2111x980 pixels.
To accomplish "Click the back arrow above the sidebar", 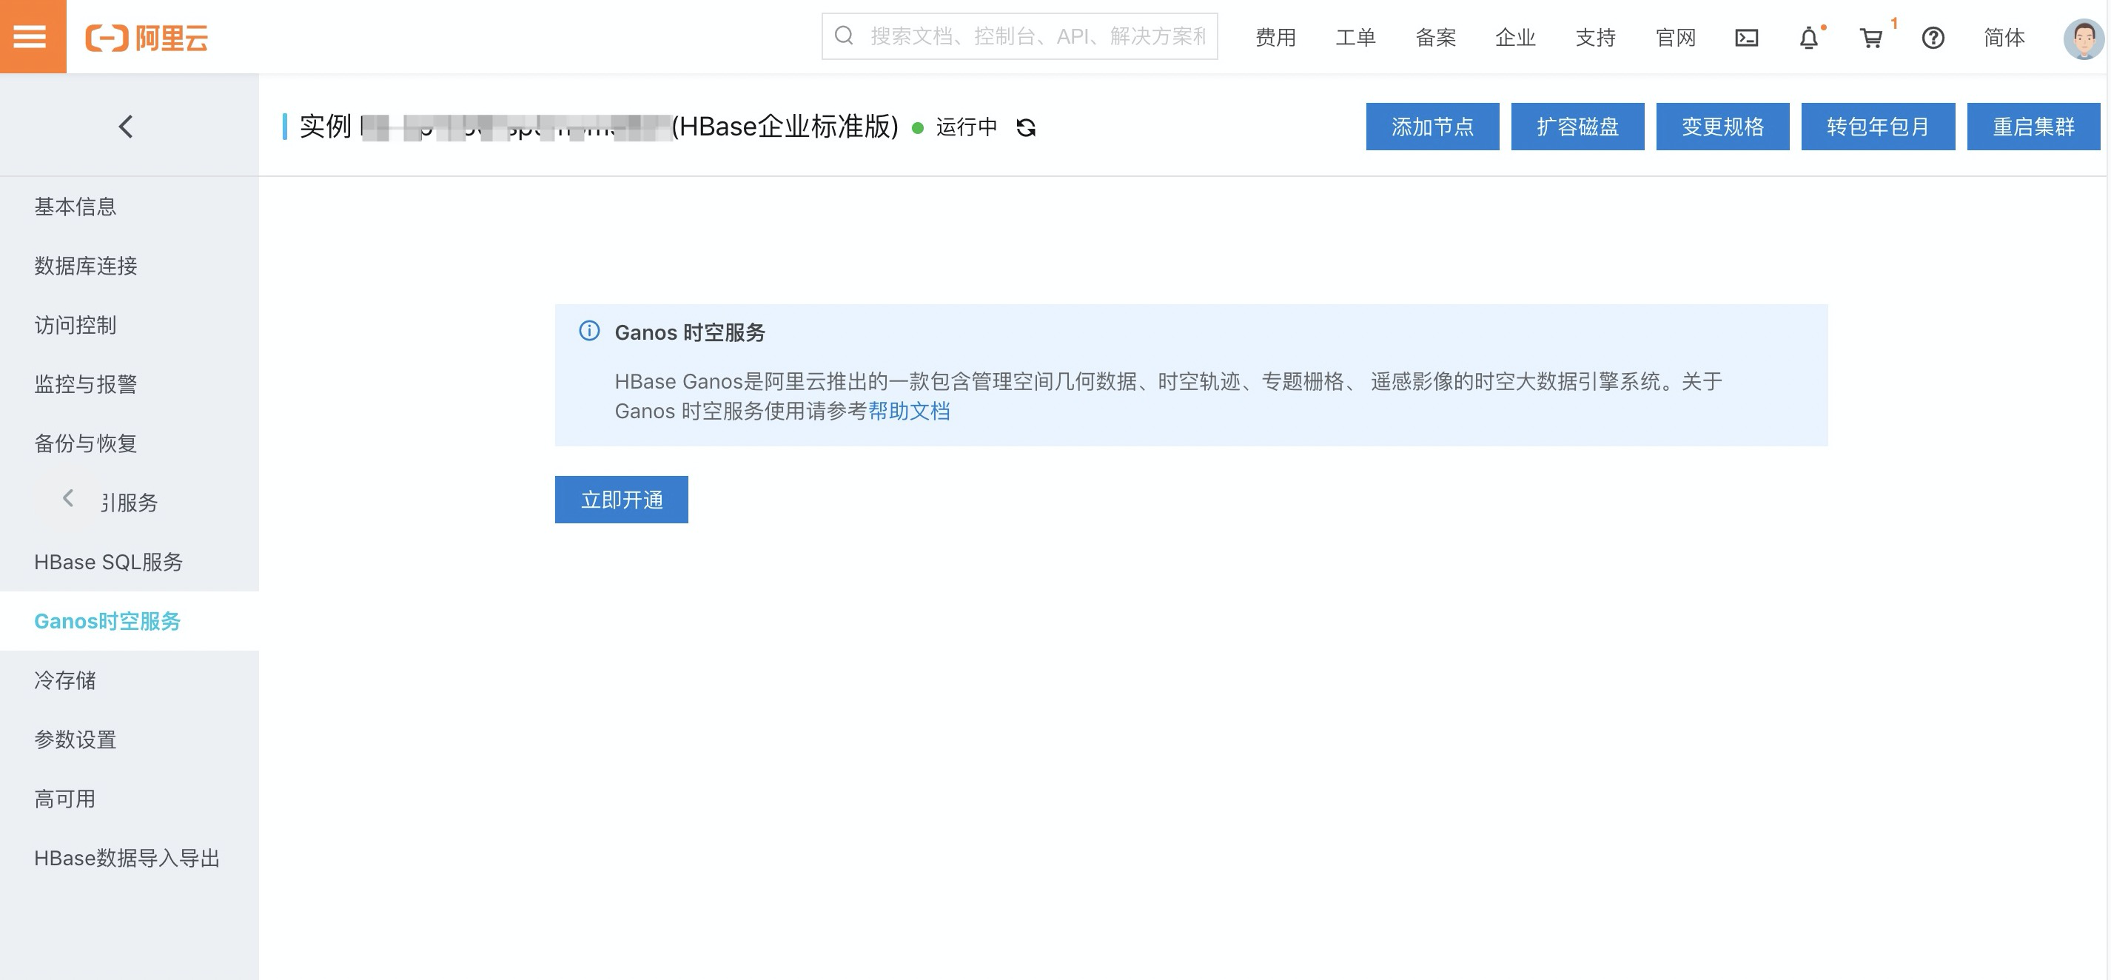I will point(125,126).
